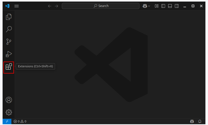
Task: Navigate forward with the right arrow
Action: pyautogui.click(x=56, y=6)
